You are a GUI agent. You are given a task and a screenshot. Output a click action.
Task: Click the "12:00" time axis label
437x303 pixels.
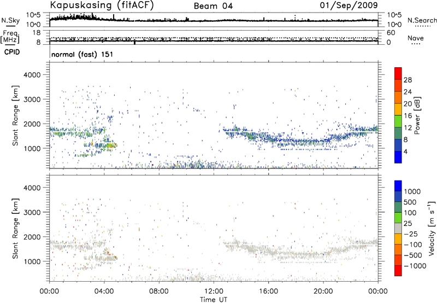pyautogui.click(x=214, y=292)
